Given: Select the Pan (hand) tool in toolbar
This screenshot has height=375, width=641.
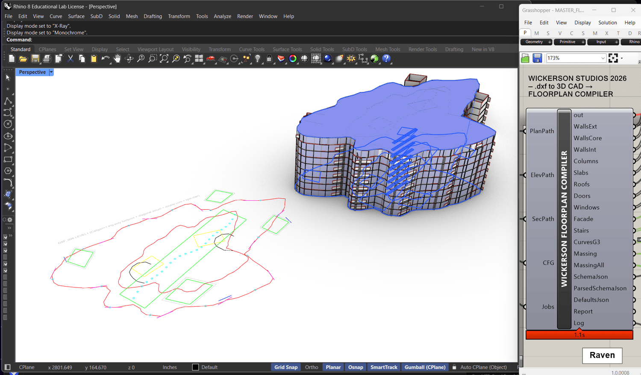Looking at the screenshot, I should pos(117,59).
